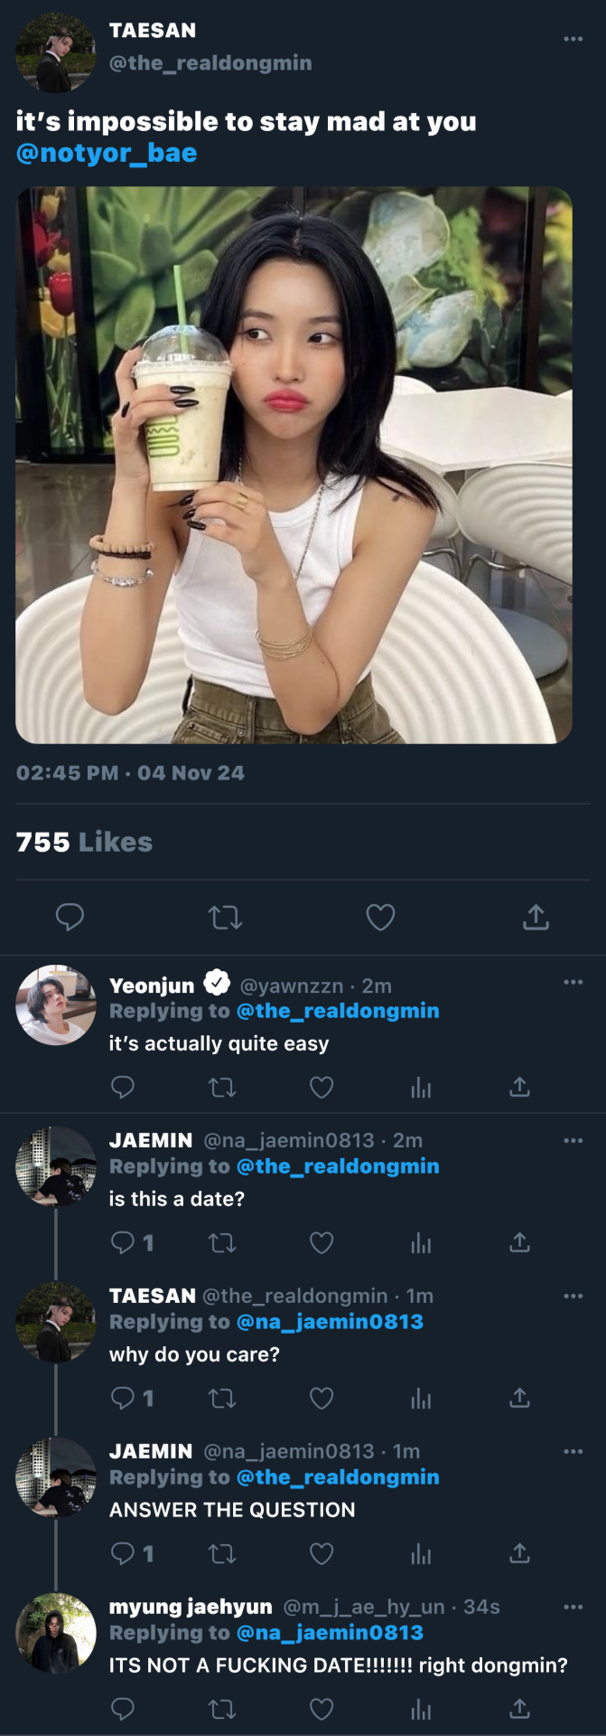Screen dimensions: 606x1736
Task: Open TAESAN's avatar at the top of the tweet
Action: pos(56,52)
